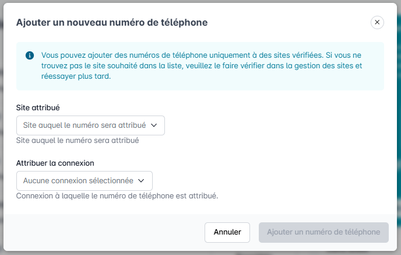Click the placeholder text inside the site selector

[84, 125]
